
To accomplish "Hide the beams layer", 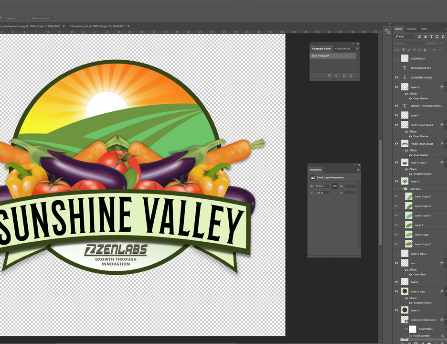I will [x=396, y=282].
